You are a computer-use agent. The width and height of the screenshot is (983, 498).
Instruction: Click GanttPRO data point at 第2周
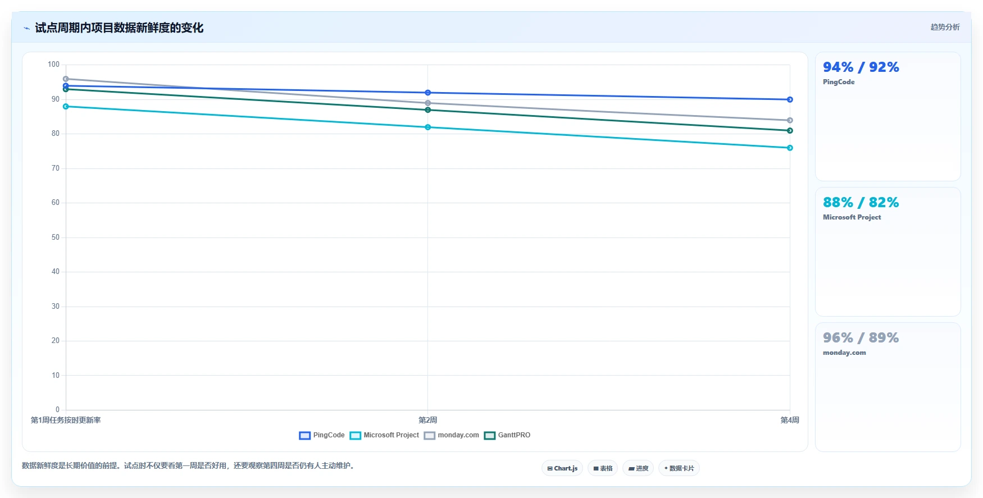428,110
